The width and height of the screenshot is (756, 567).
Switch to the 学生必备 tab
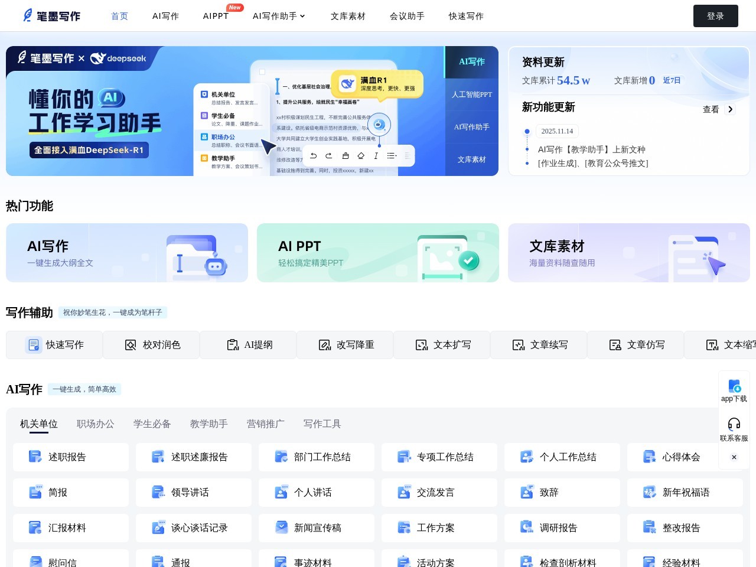click(152, 424)
